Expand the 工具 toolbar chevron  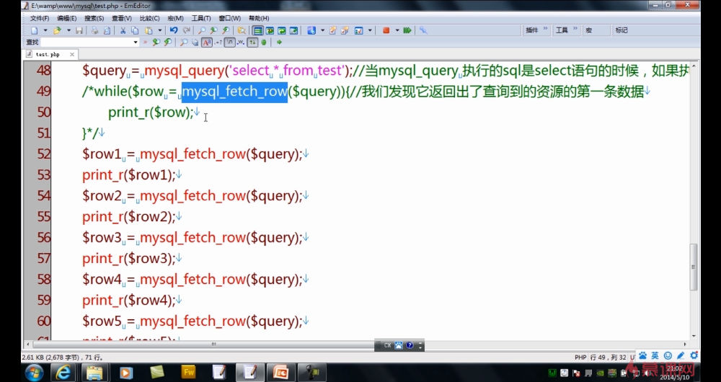pos(575,29)
